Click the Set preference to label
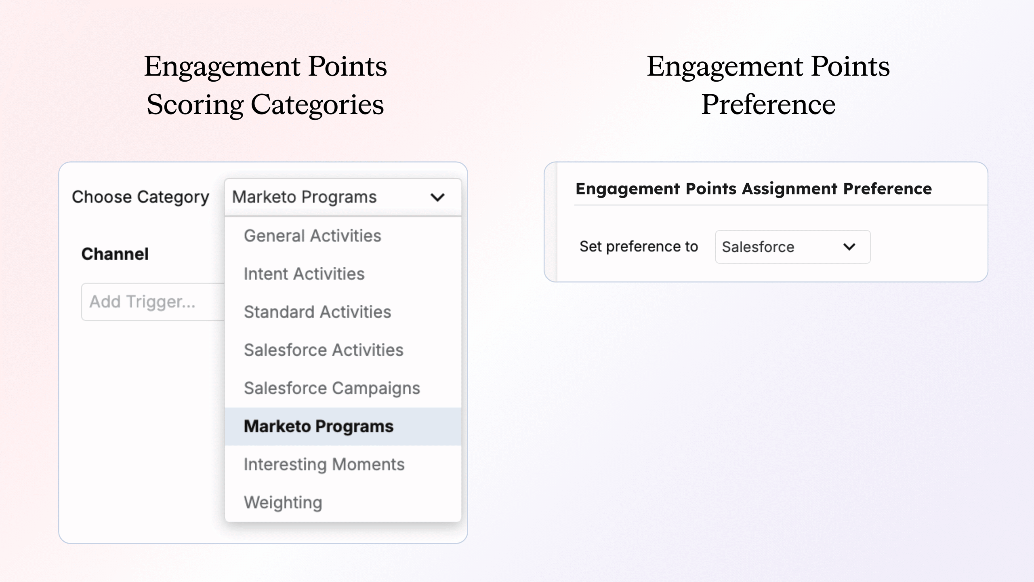Viewport: 1034px width, 582px height. point(639,247)
